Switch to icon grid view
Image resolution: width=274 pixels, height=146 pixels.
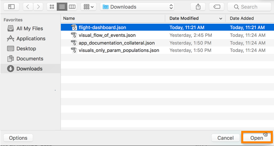[52, 7]
